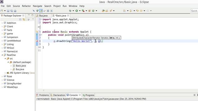
Task: Click the Next Annotation icon
Action: tap(124, 11)
